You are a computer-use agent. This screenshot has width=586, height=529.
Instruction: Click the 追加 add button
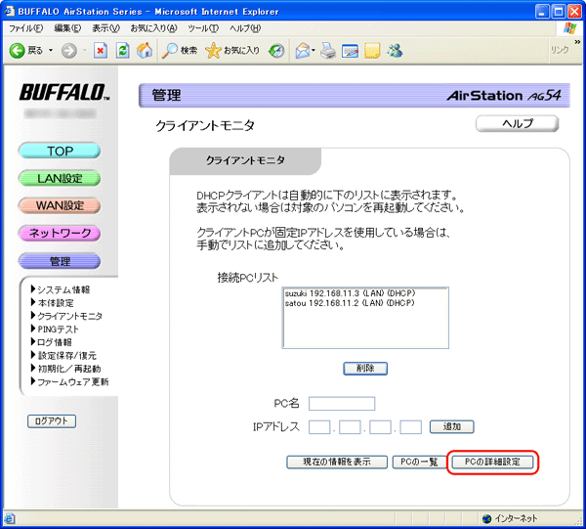452,427
